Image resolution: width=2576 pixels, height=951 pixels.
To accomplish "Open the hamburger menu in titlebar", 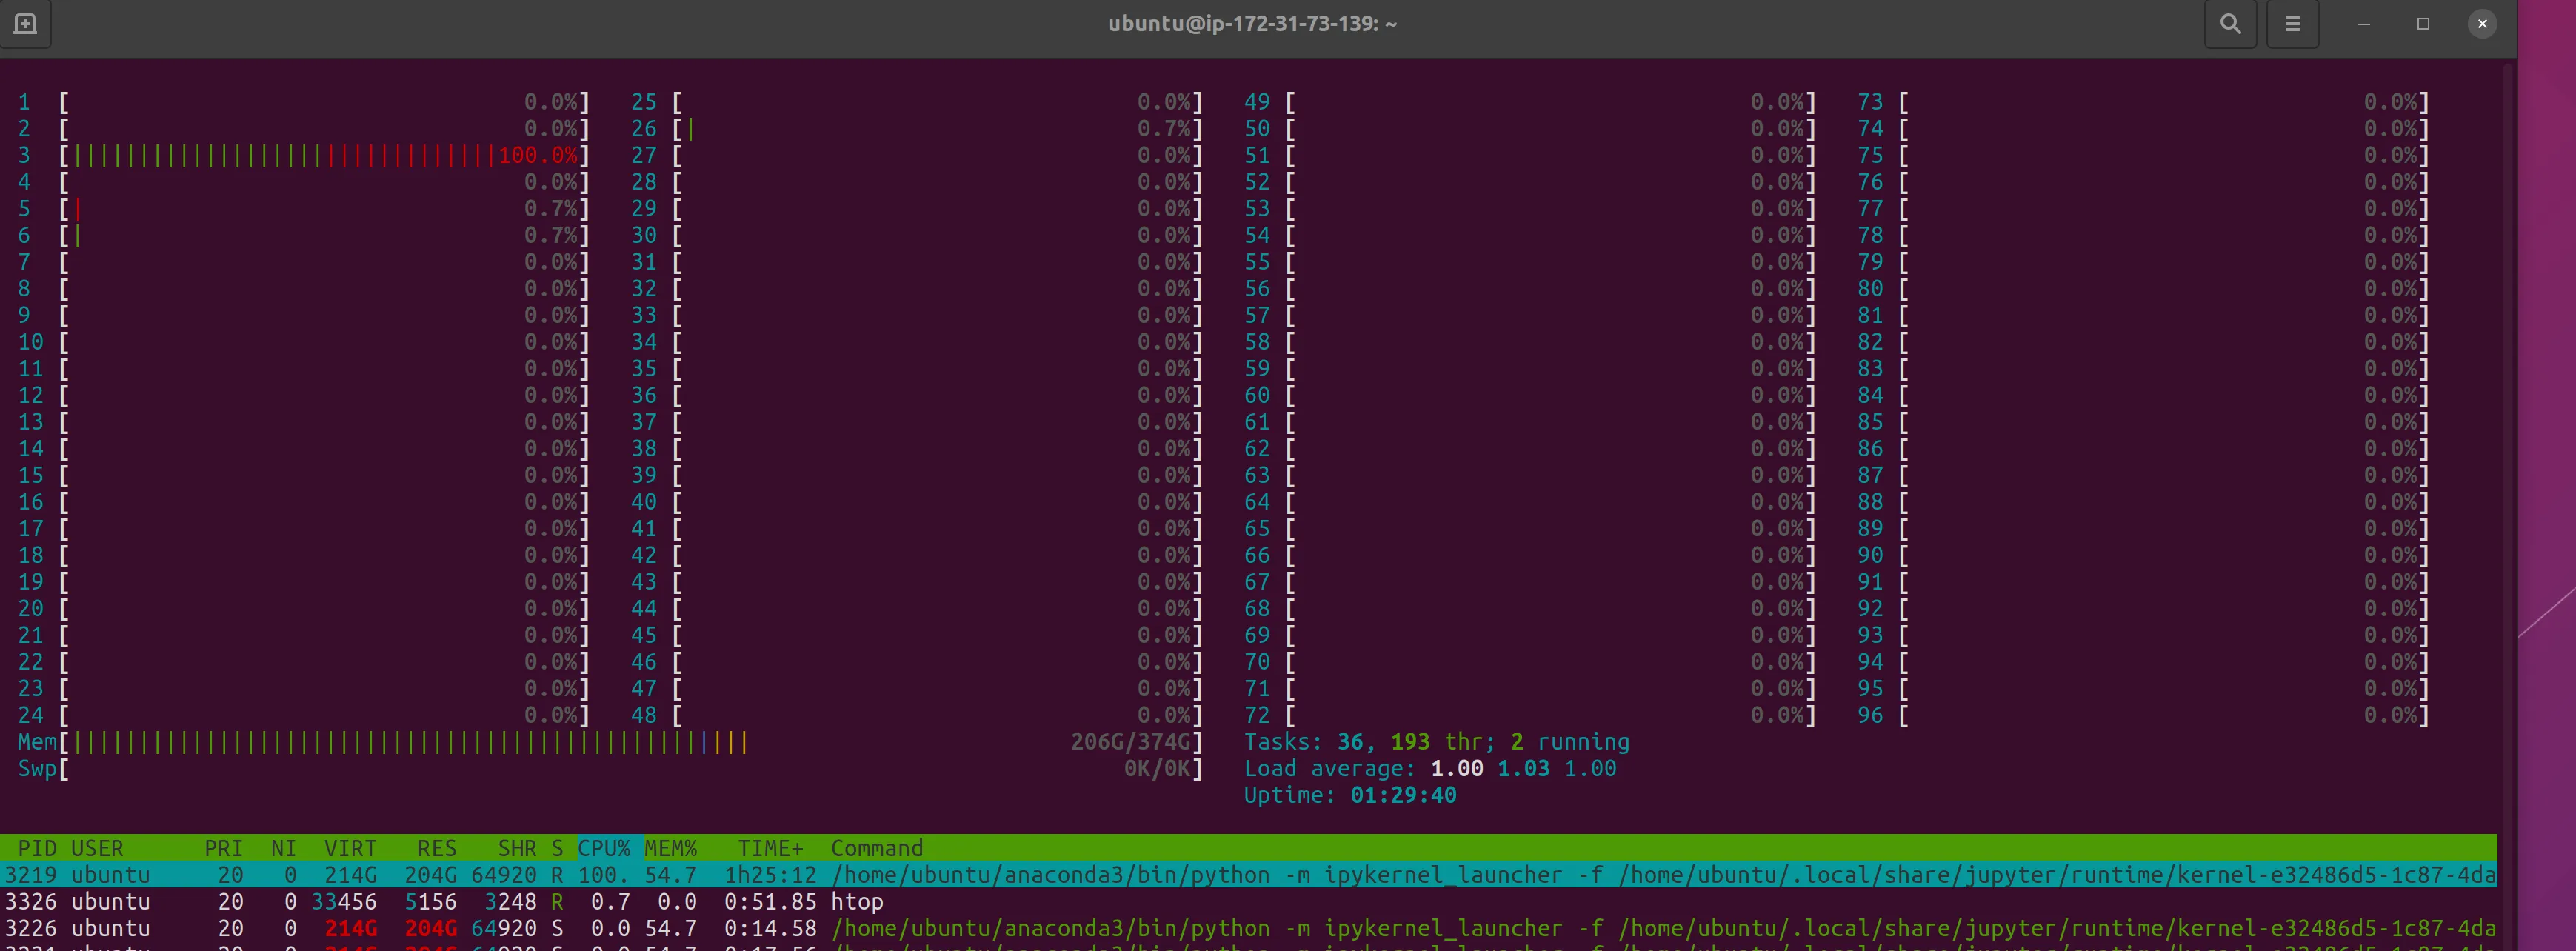I will [x=2292, y=24].
